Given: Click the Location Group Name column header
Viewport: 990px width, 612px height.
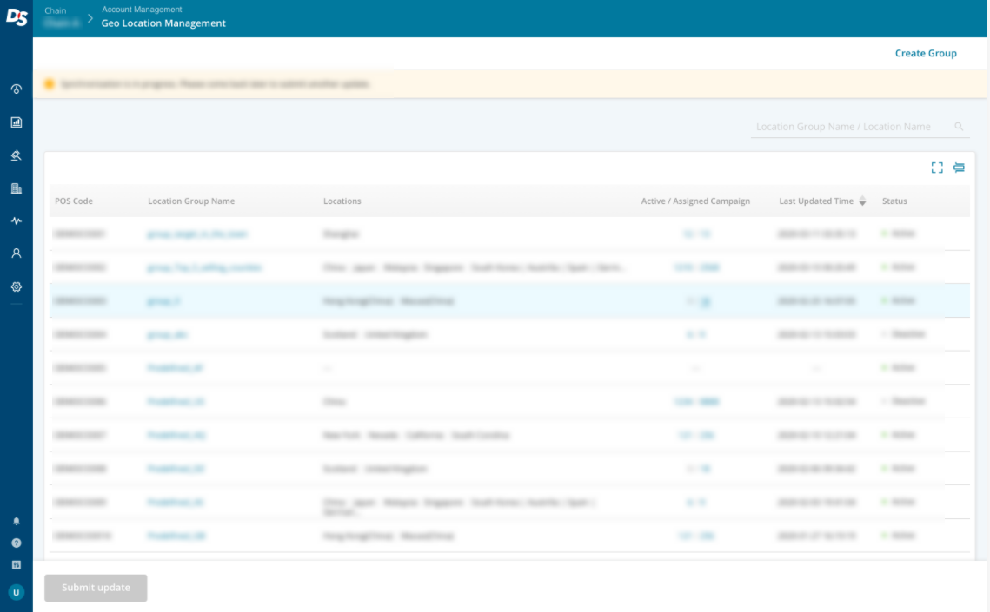Looking at the screenshot, I should pyautogui.click(x=191, y=201).
